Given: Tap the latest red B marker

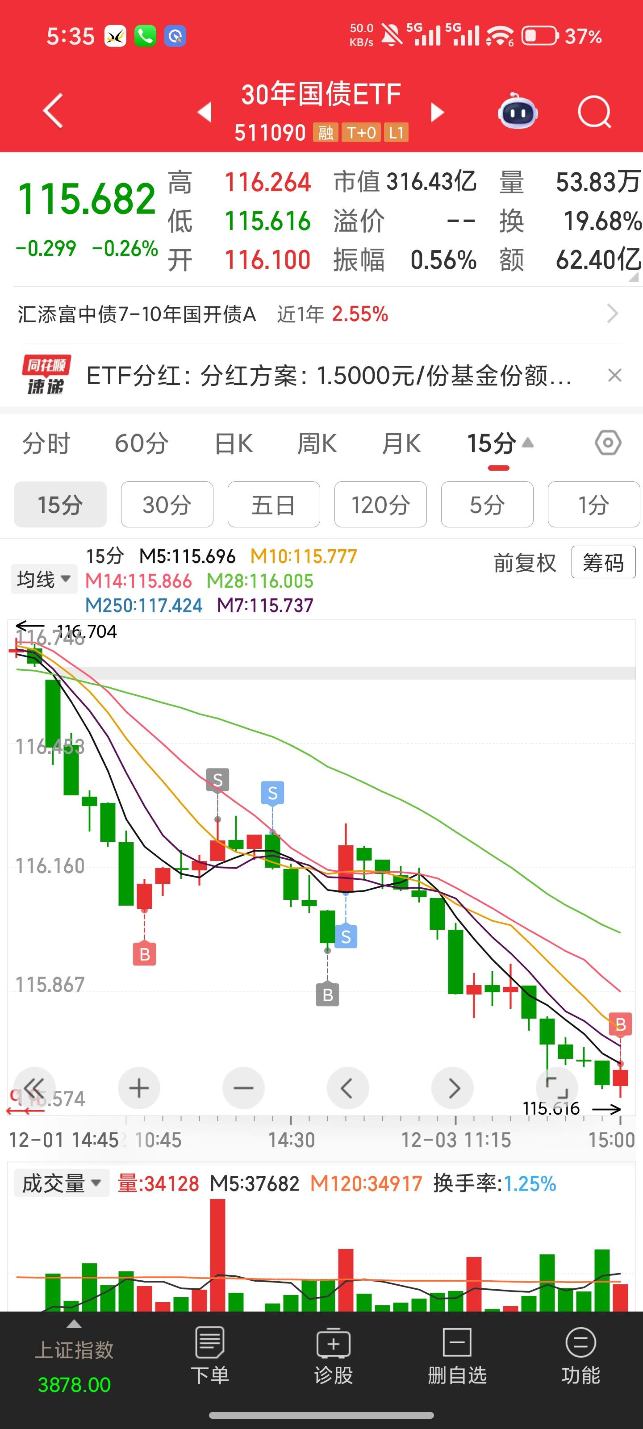Looking at the screenshot, I should pos(620,1024).
